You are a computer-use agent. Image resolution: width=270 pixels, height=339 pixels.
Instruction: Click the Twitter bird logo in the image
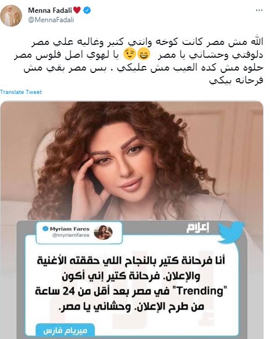[231, 232]
